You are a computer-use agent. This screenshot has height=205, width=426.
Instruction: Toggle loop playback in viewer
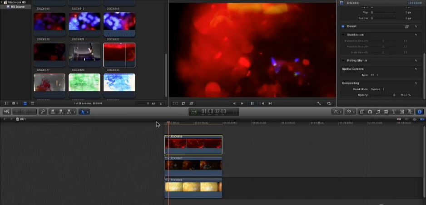coord(329,103)
